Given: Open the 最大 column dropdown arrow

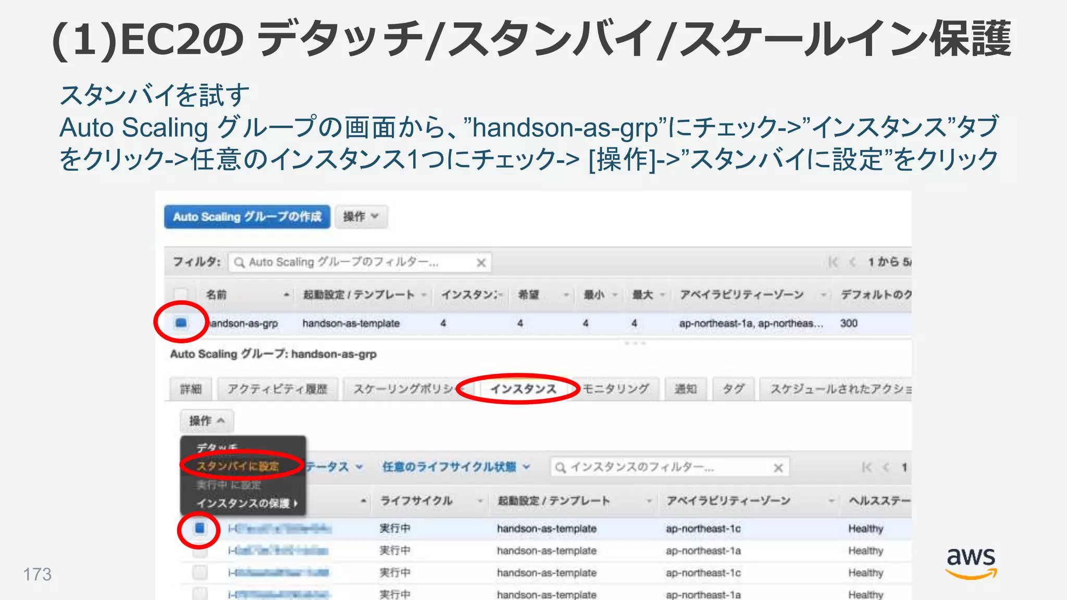Looking at the screenshot, I should coord(662,295).
